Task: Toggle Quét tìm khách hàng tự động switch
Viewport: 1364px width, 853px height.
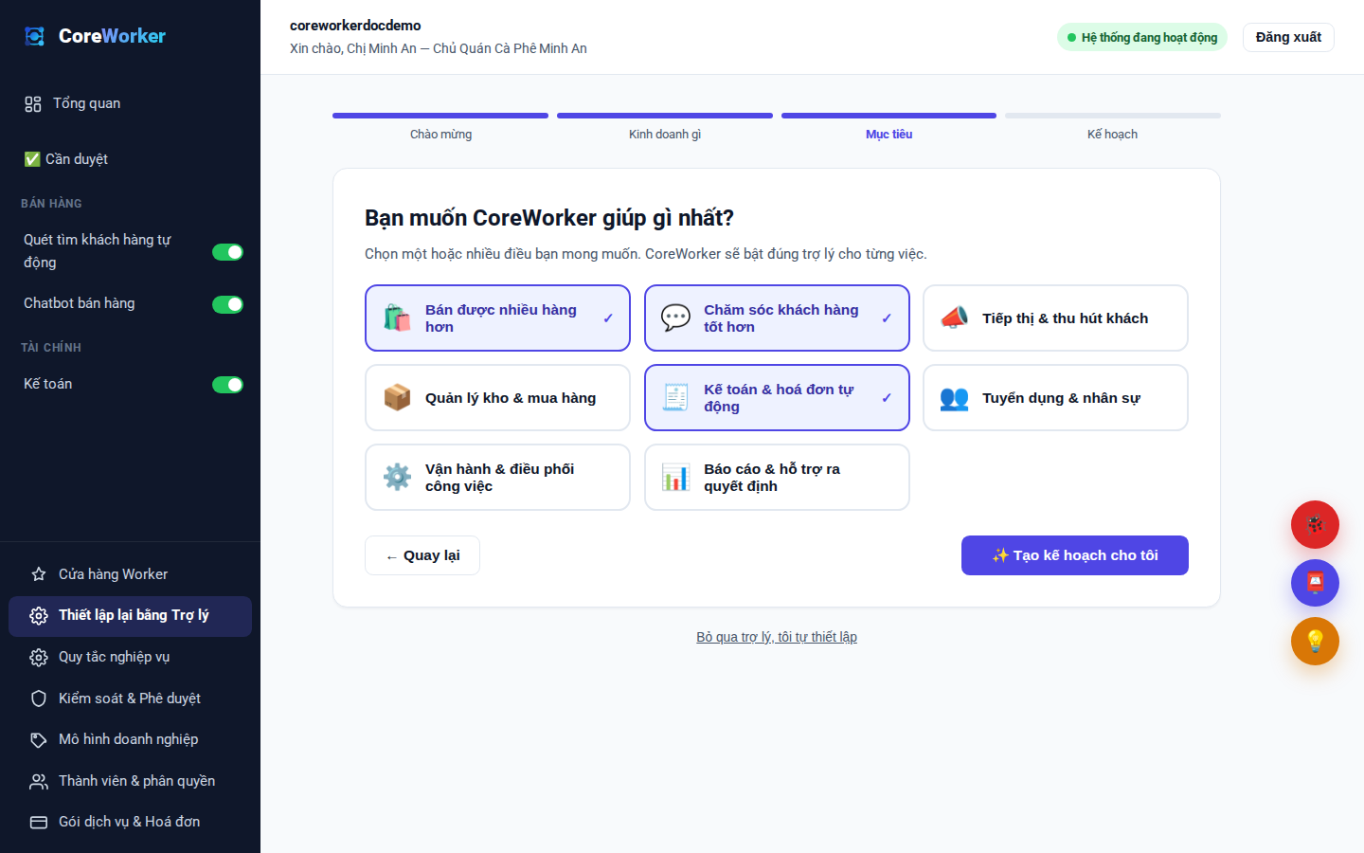Action: [227, 252]
